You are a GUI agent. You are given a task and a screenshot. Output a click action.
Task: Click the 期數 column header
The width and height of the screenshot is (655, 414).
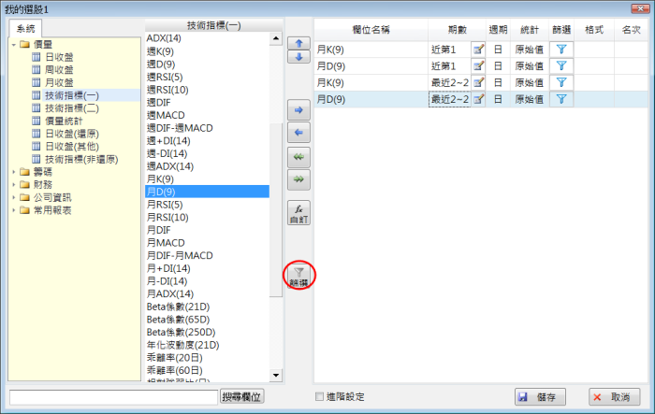pos(457,30)
